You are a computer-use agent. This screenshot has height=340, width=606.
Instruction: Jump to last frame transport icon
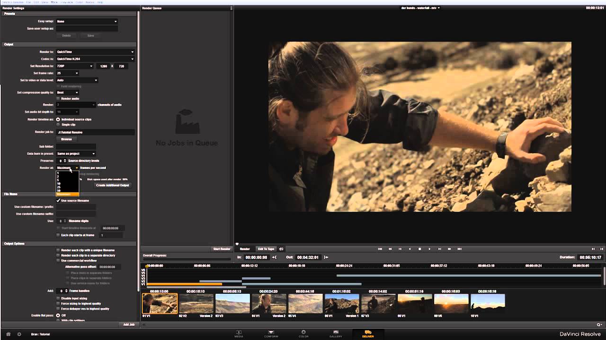coord(459,249)
